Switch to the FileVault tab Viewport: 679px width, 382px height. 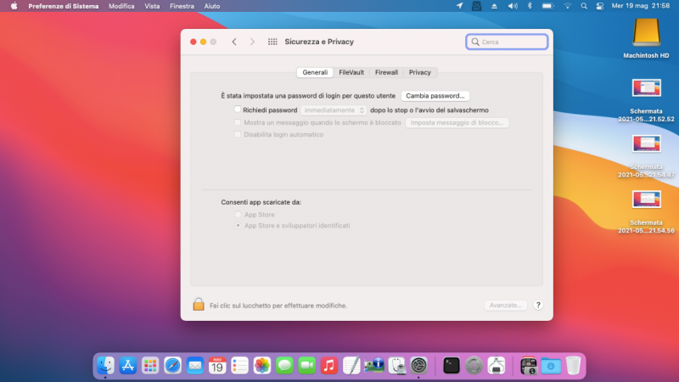pyautogui.click(x=351, y=72)
